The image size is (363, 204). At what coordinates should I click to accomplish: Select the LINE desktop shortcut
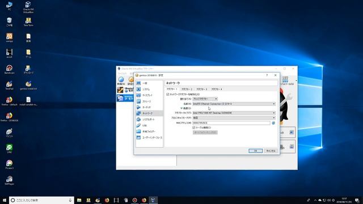click(x=9, y=148)
